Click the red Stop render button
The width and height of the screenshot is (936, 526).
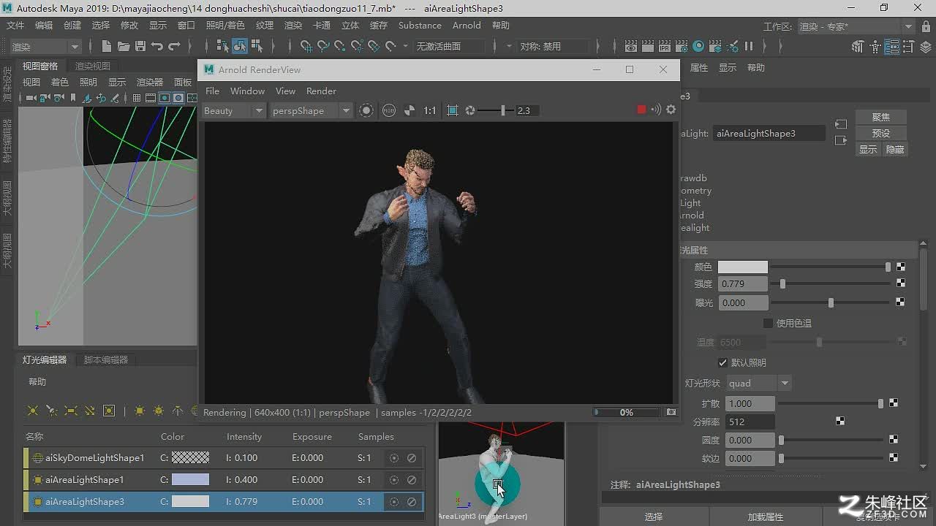click(641, 110)
